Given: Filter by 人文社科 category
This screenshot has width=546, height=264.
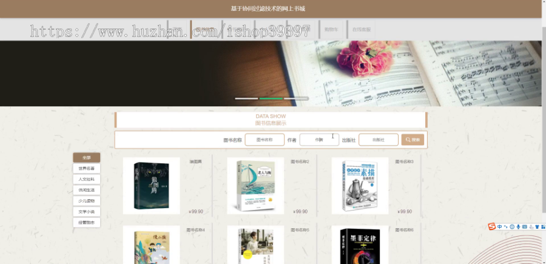Looking at the screenshot, I should tap(86, 180).
